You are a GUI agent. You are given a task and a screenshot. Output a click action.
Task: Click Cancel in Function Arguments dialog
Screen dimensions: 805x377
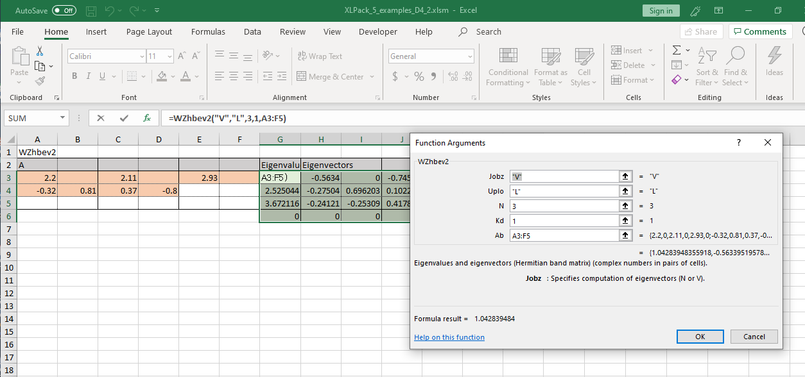[754, 337]
